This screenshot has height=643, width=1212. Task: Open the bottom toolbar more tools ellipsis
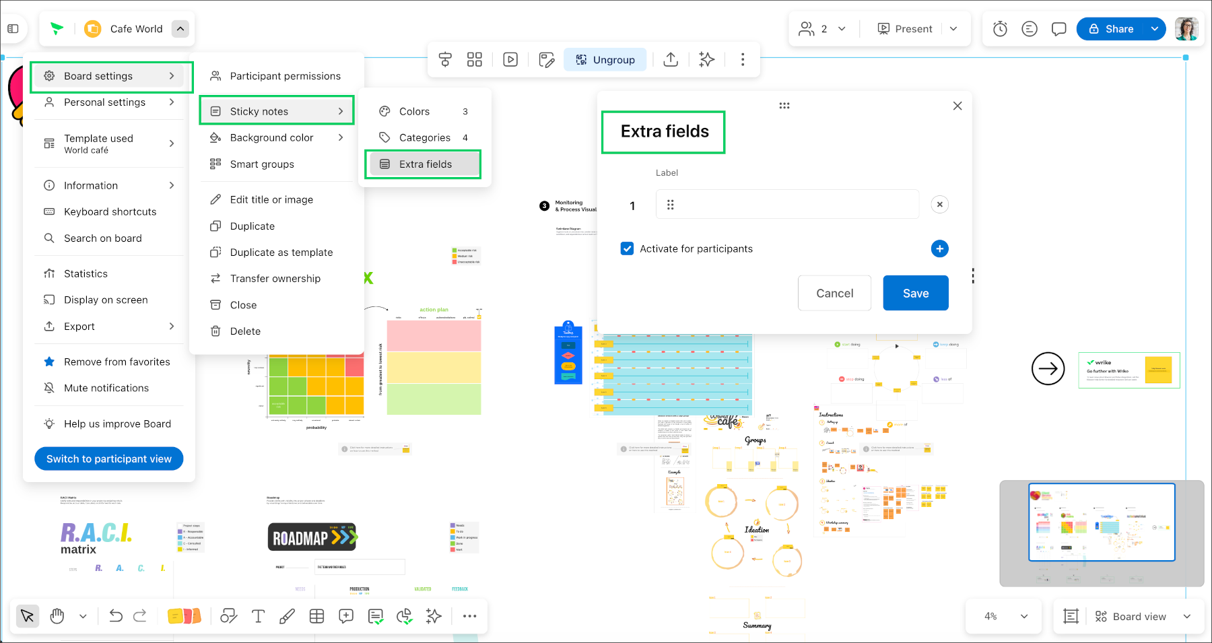pos(470,616)
